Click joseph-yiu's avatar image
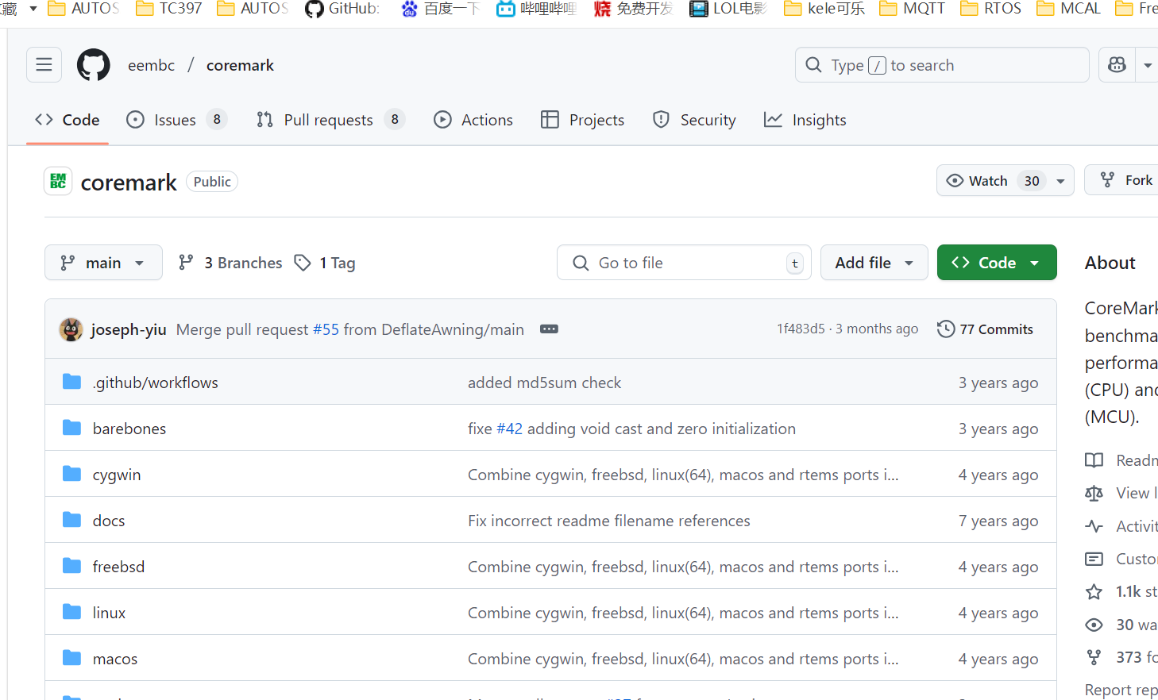 [71, 329]
